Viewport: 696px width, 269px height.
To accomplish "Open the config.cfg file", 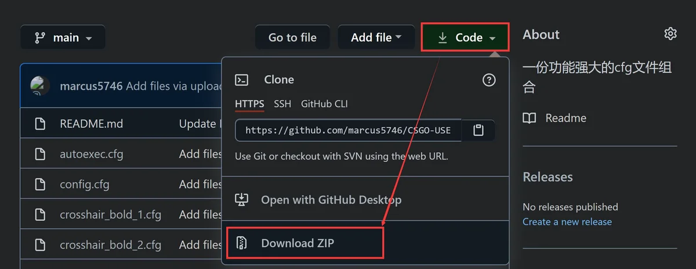I will 85,185.
